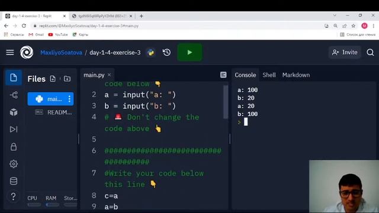
Task: Open the browser zoom icon
Action: tap(336, 25)
